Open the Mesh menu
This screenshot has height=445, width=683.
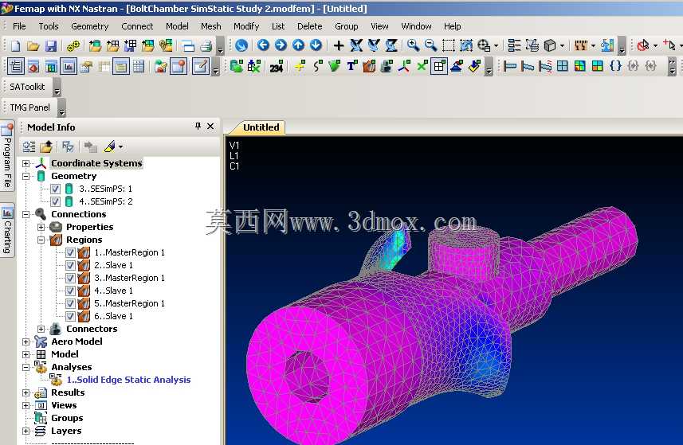tap(211, 26)
